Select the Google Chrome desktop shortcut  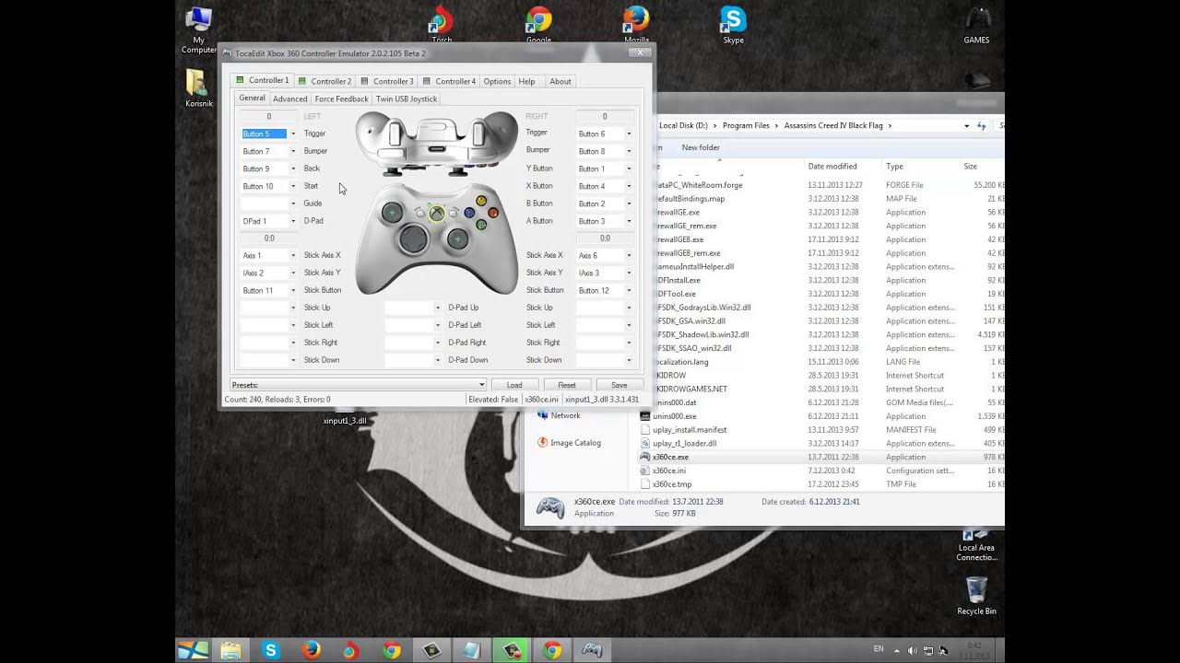pyautogui.click(x=538, y=26)
